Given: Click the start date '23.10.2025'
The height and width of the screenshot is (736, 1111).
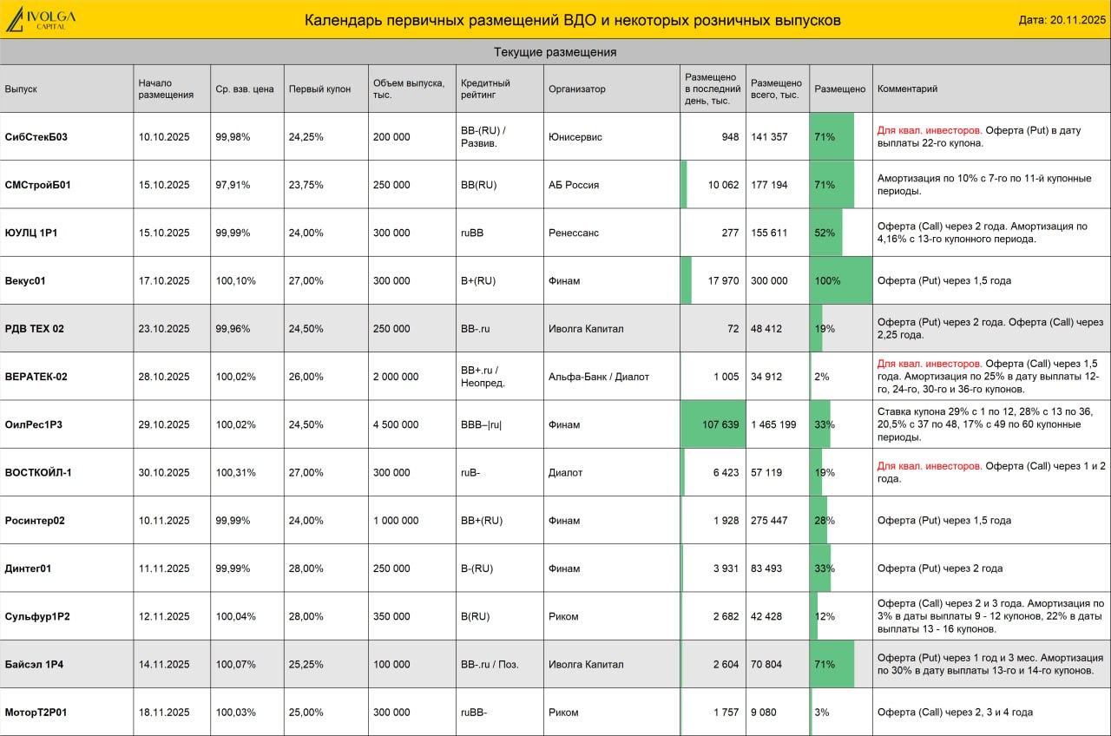Looking at the screenshot, I should coord(164,329).
